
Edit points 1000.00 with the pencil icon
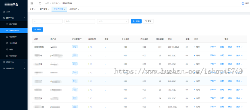click(176, 107)
